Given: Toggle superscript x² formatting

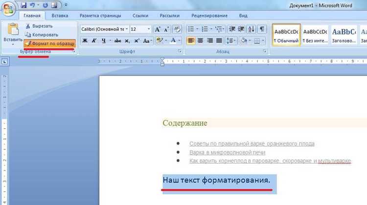Looking at the screenshot, I should click(137, 41).
